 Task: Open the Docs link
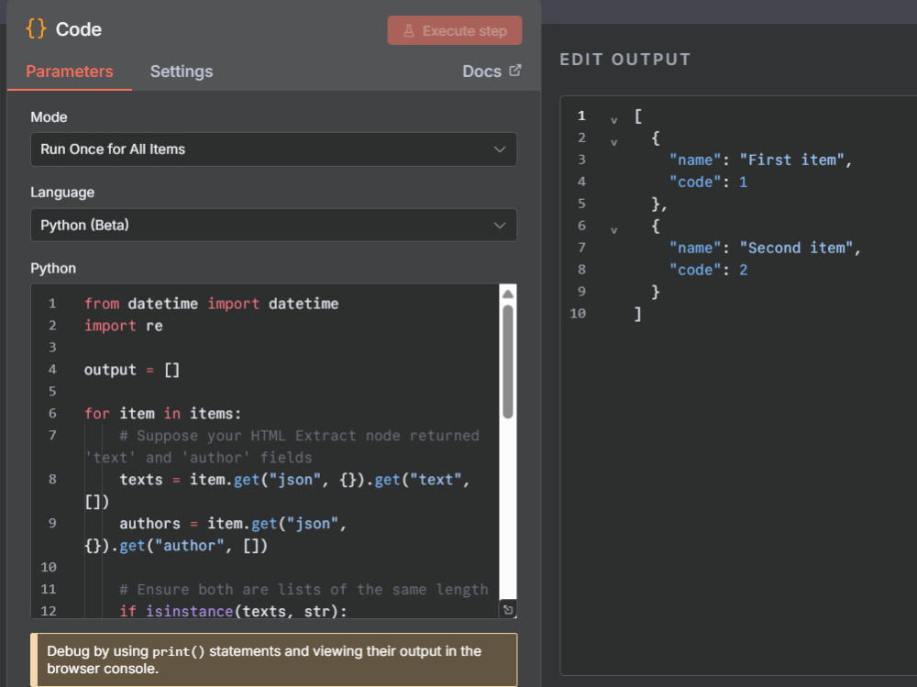pyautogui.click(x=492, y=72)
